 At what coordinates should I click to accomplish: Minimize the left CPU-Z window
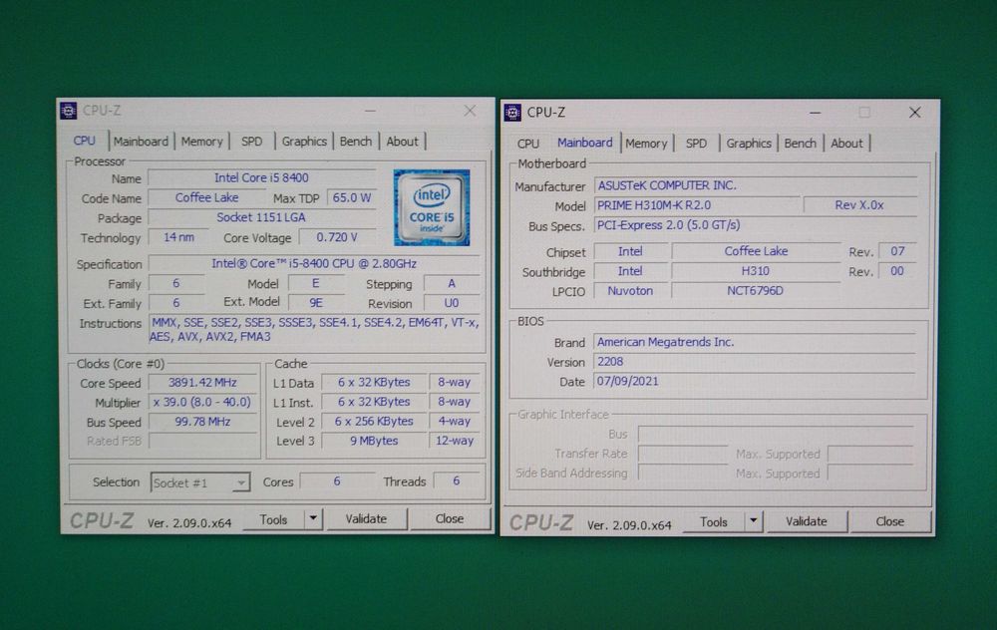tap(370, 111)
